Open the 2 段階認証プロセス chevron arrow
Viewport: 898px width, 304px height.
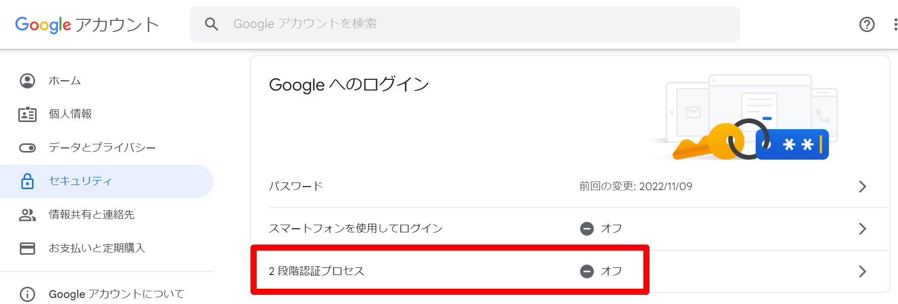pyautogui.click(x=862, y=271)
